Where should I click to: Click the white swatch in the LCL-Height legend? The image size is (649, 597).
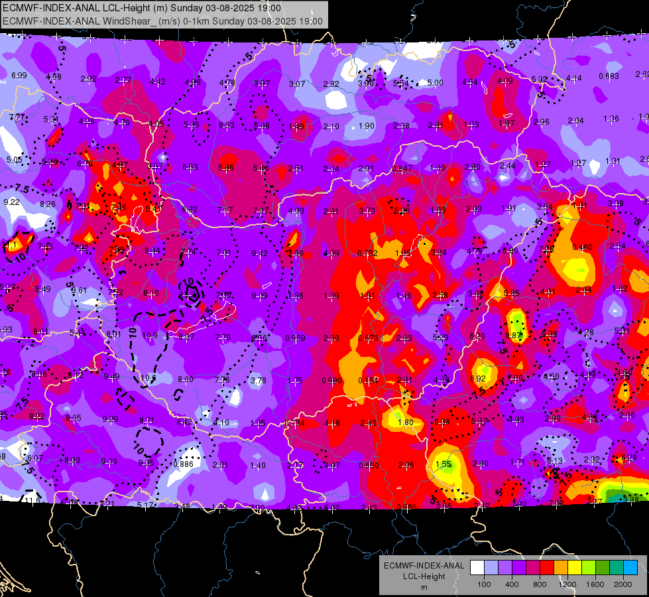click(477, 567)
